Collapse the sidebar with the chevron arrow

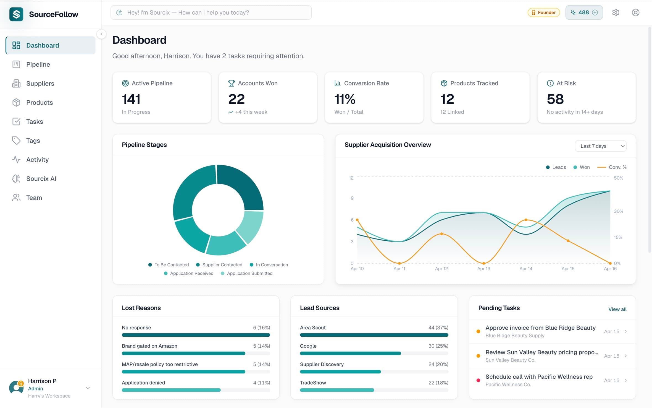click(102, 34)
